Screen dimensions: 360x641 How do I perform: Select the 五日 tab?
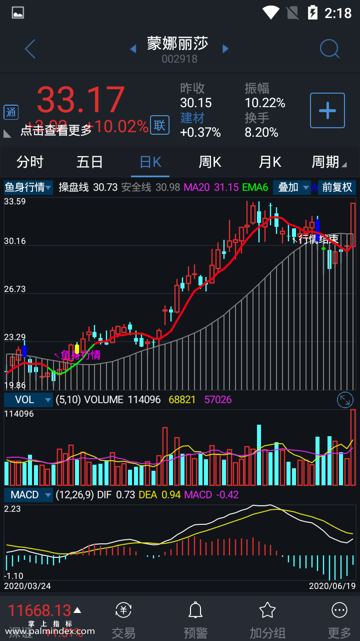tap(90, 162)
